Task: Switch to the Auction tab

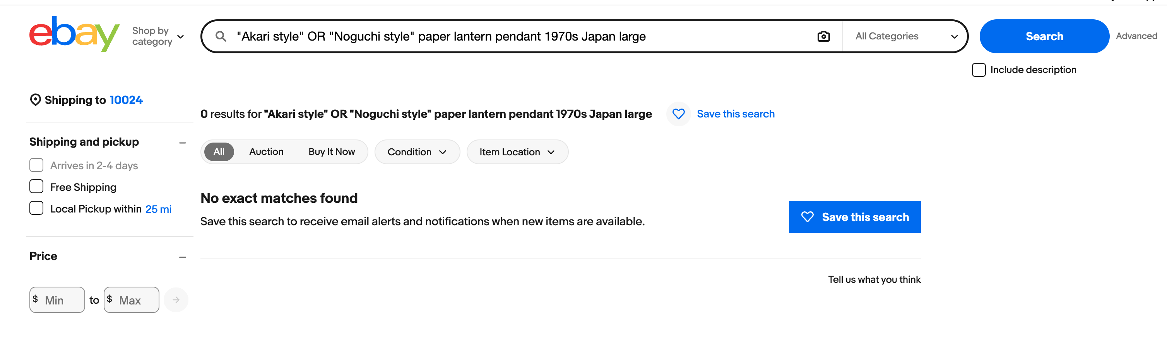Action: point(266,151)
